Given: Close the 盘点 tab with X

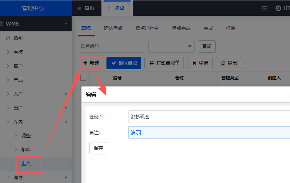Looking at the screenshot, I should point(129,3).
